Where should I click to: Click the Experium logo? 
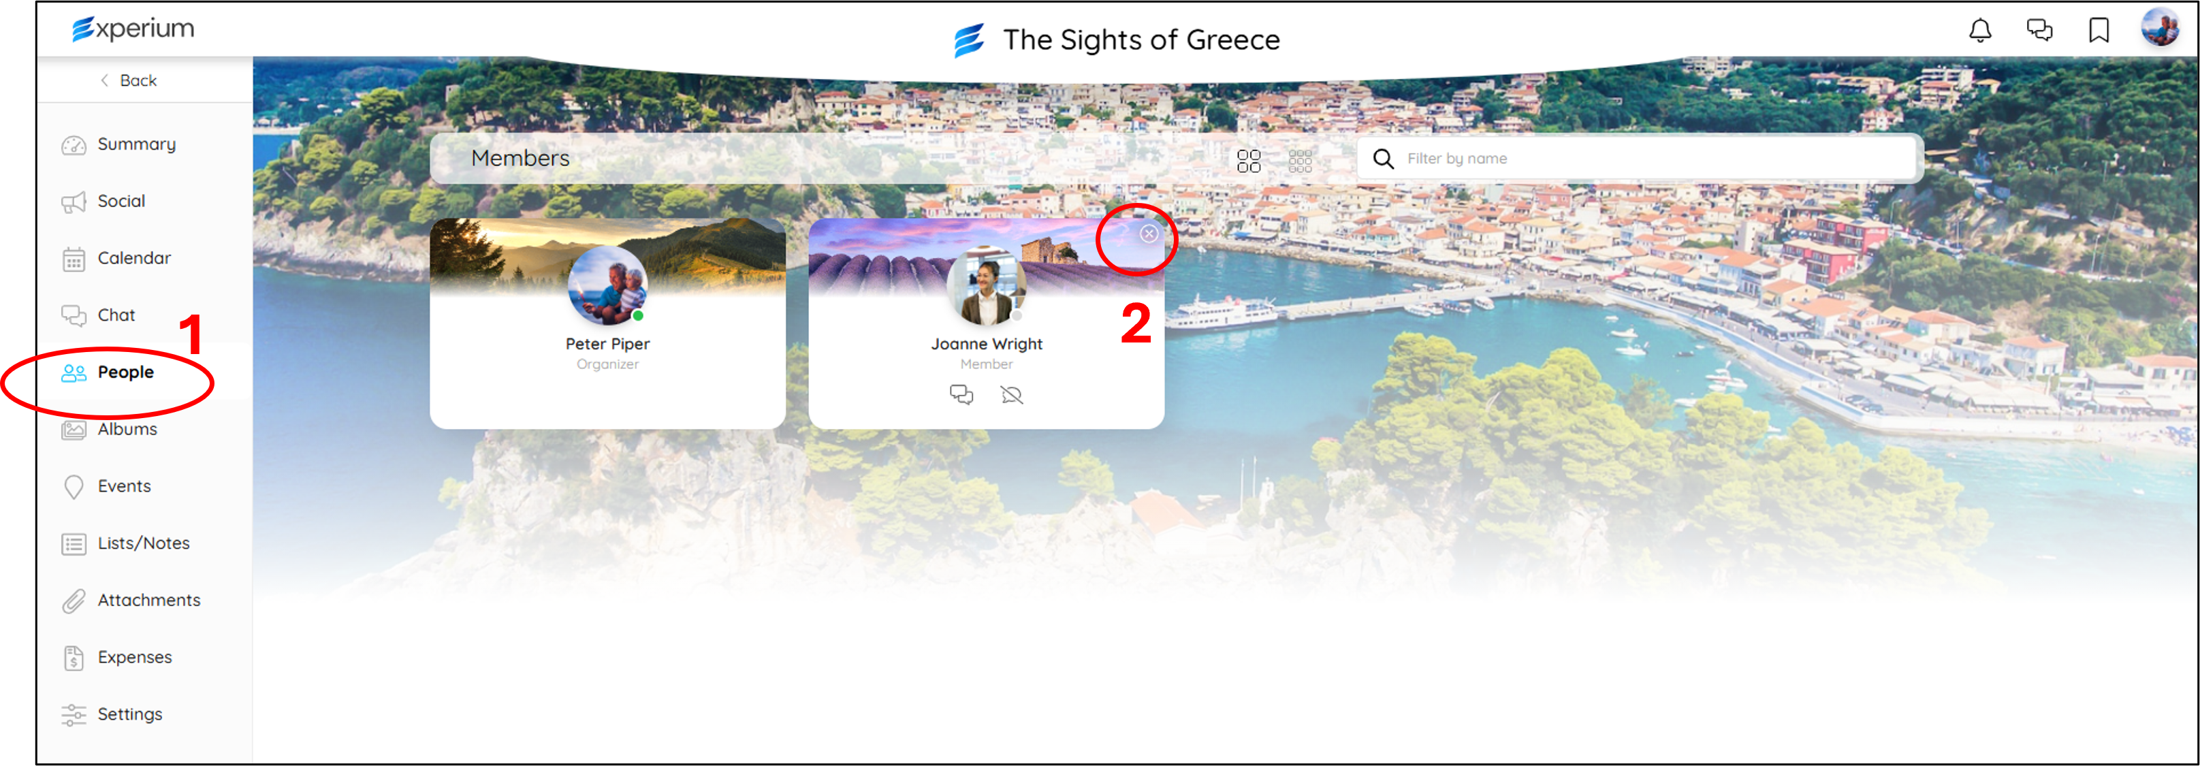pos(133,29)
